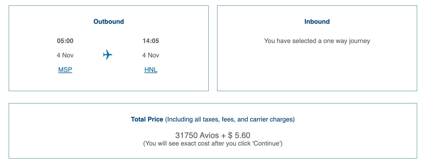Open the MSP airport link
This screenshot has height=166, width=424.
point(65,70)
